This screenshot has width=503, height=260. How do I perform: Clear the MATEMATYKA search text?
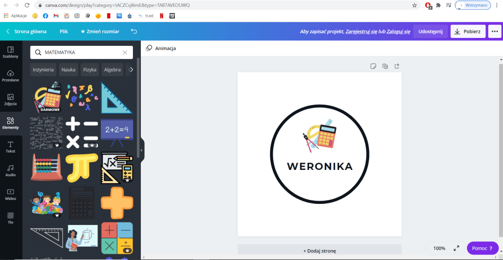pyautogui.click(x=125, y=52)
